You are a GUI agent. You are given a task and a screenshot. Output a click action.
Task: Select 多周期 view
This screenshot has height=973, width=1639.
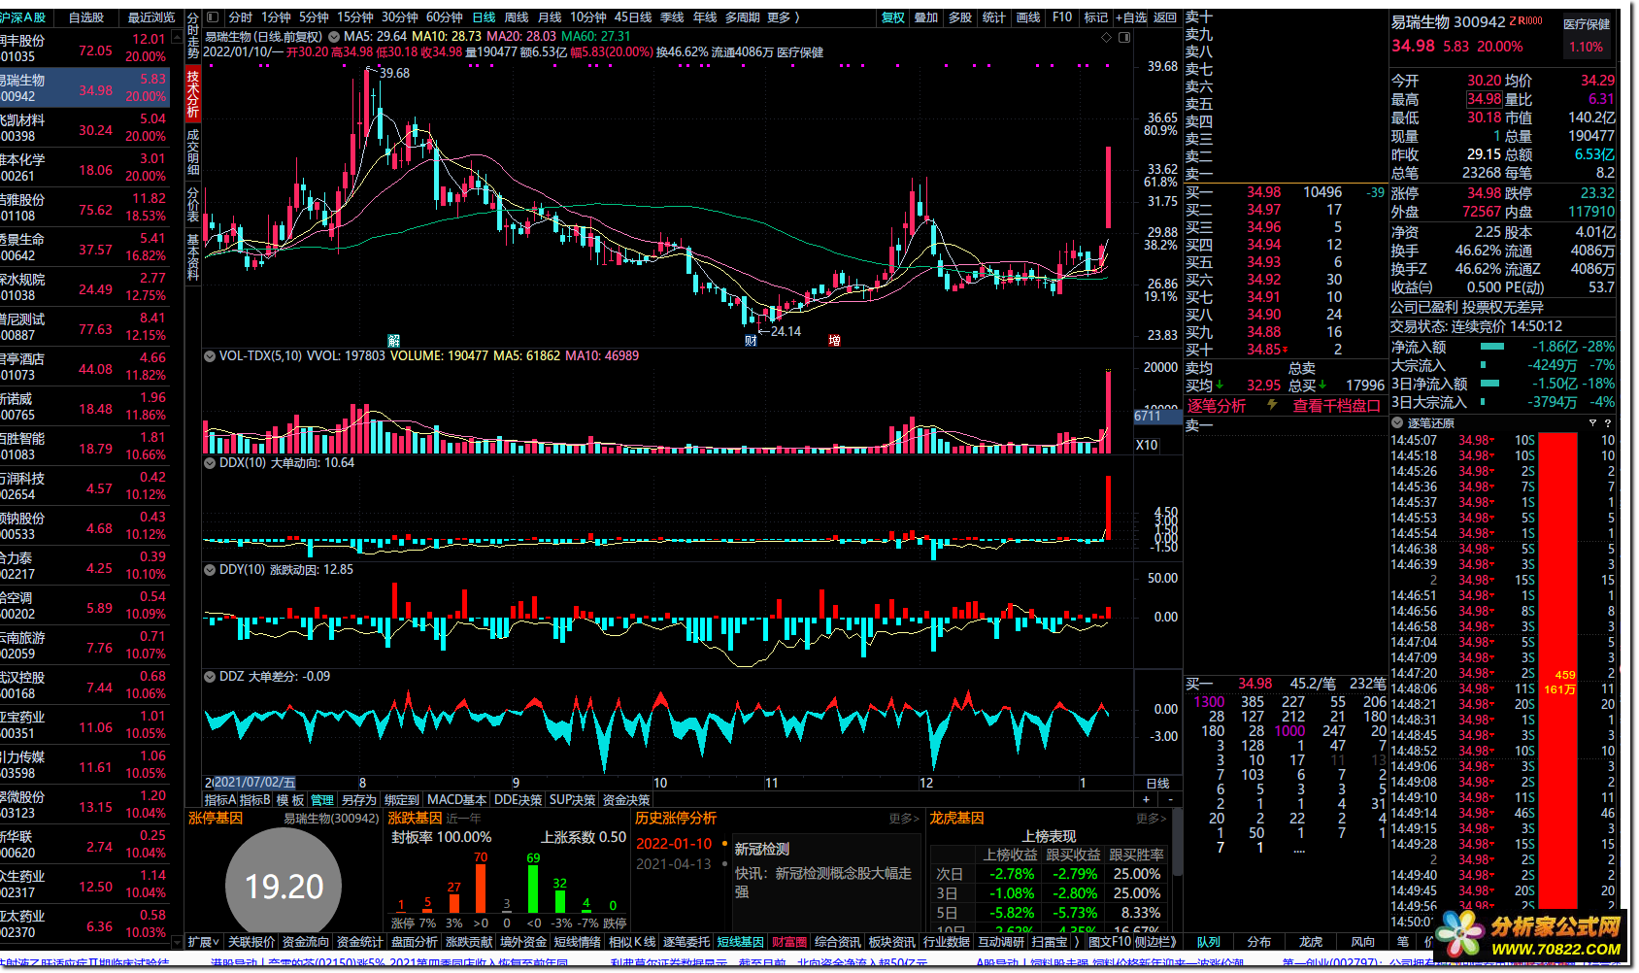(742, 17)
